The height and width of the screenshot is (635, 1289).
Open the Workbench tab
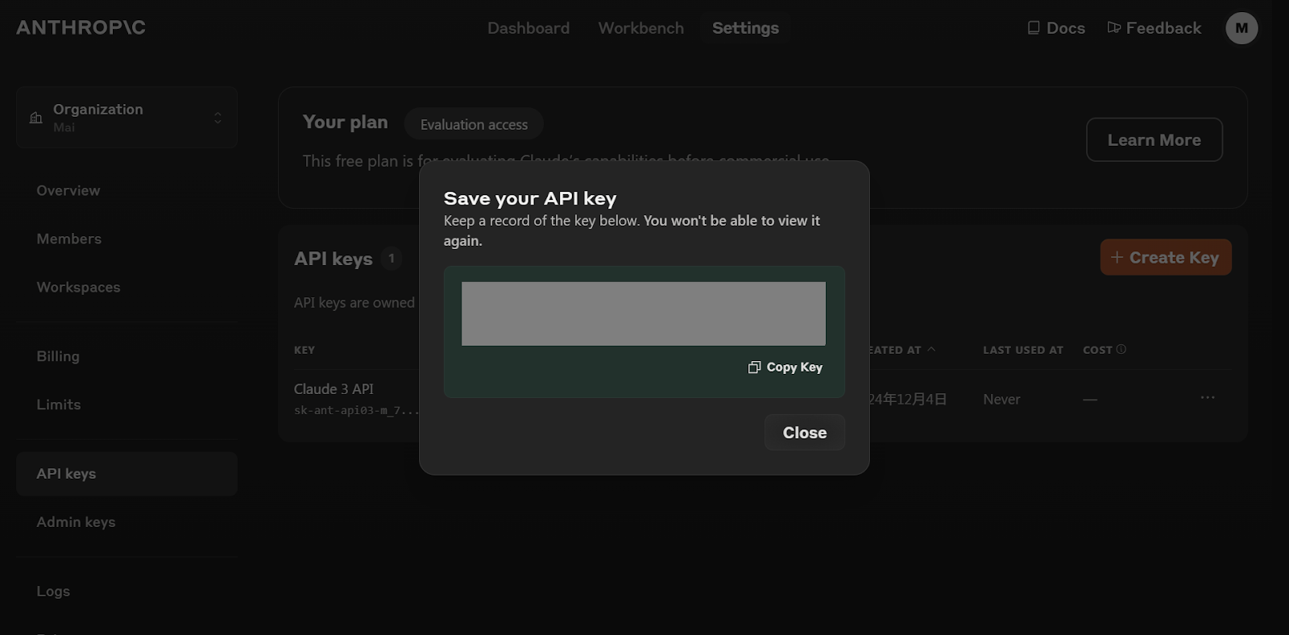(x=640, y=28)
